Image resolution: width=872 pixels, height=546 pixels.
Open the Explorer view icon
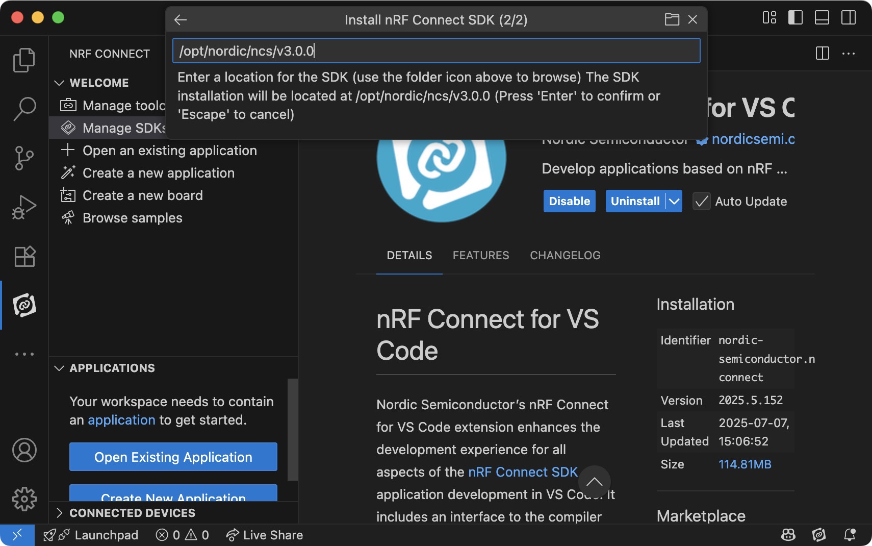[24, 60]
